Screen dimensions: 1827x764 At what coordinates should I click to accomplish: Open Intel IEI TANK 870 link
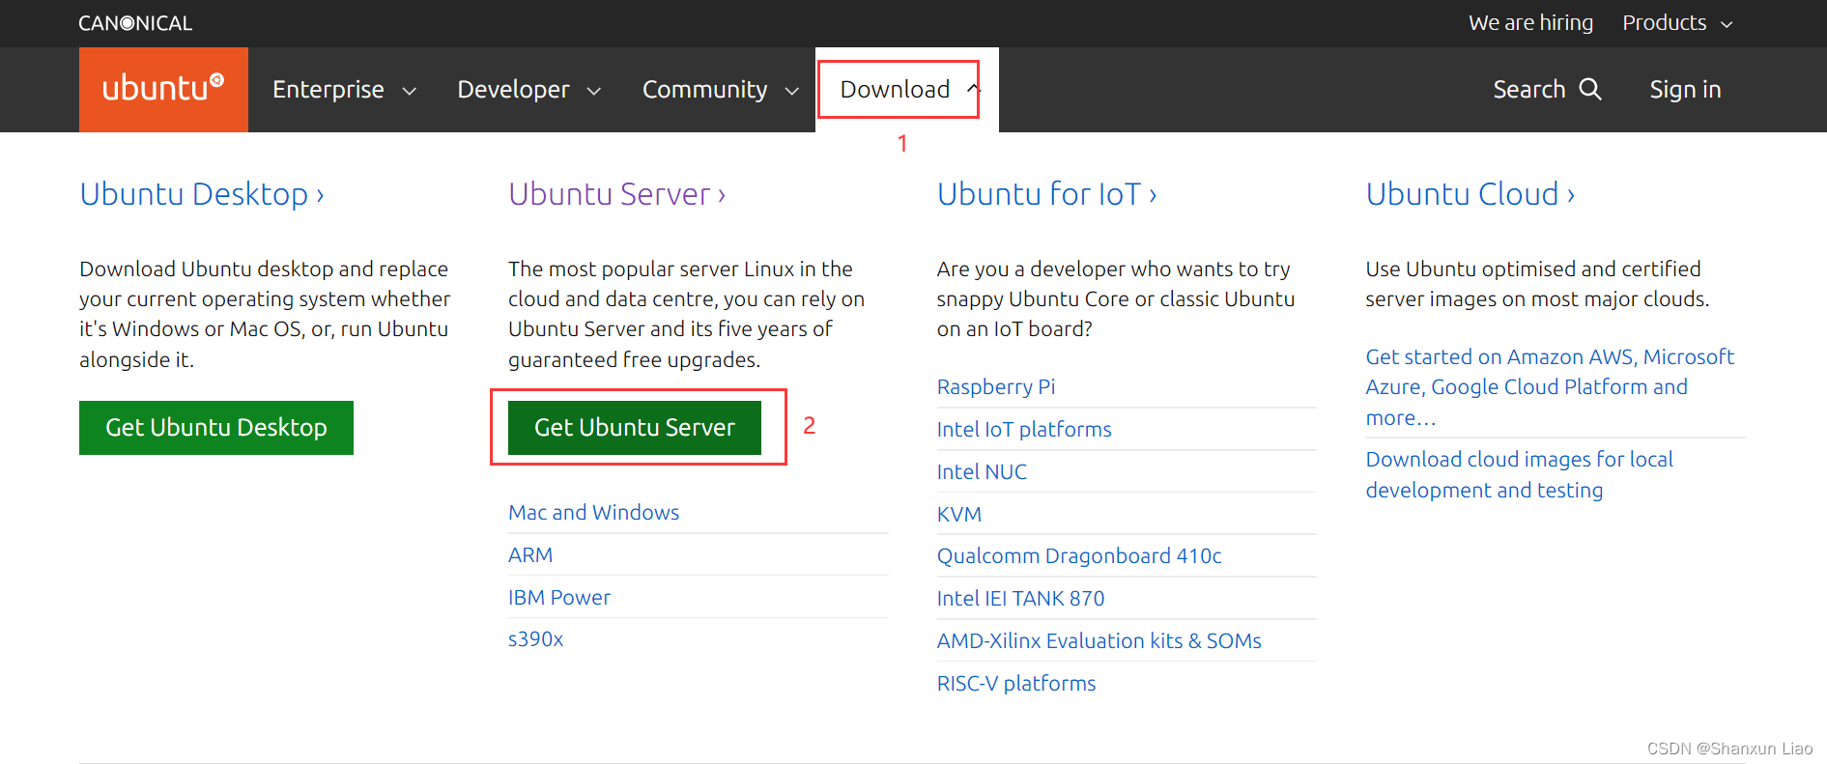pos(1020,599)
